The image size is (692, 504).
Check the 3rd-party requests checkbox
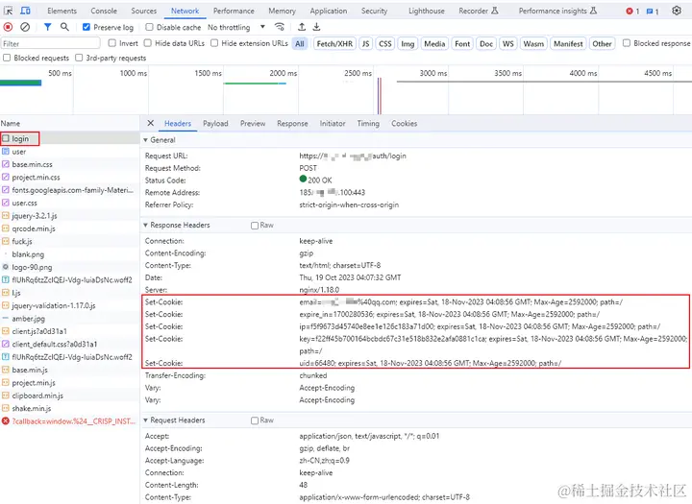[79, 58]
